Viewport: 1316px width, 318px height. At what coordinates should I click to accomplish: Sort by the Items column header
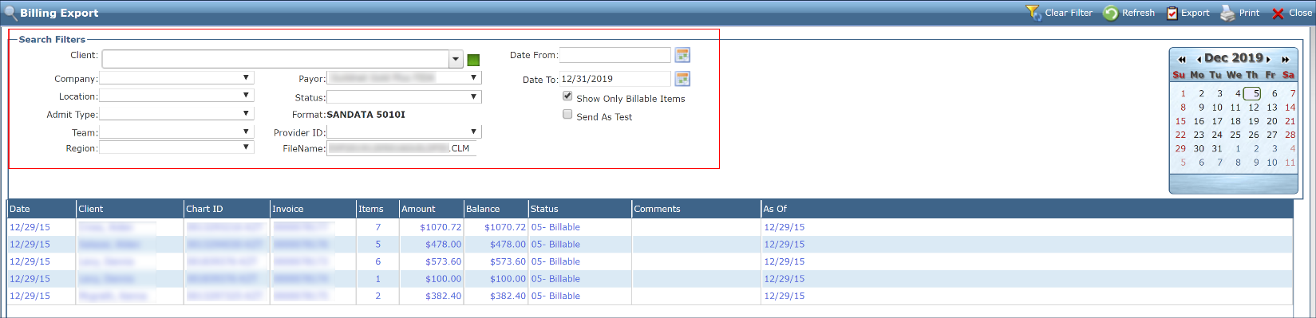pyautogui.click(x=377, y=209)
